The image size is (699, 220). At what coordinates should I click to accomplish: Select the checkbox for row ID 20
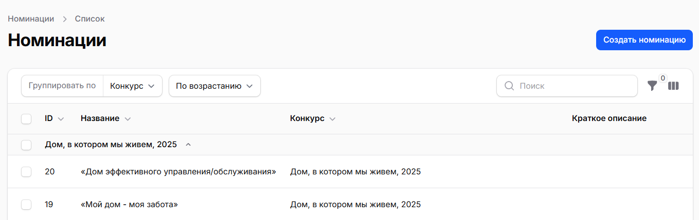click(26, 172)
